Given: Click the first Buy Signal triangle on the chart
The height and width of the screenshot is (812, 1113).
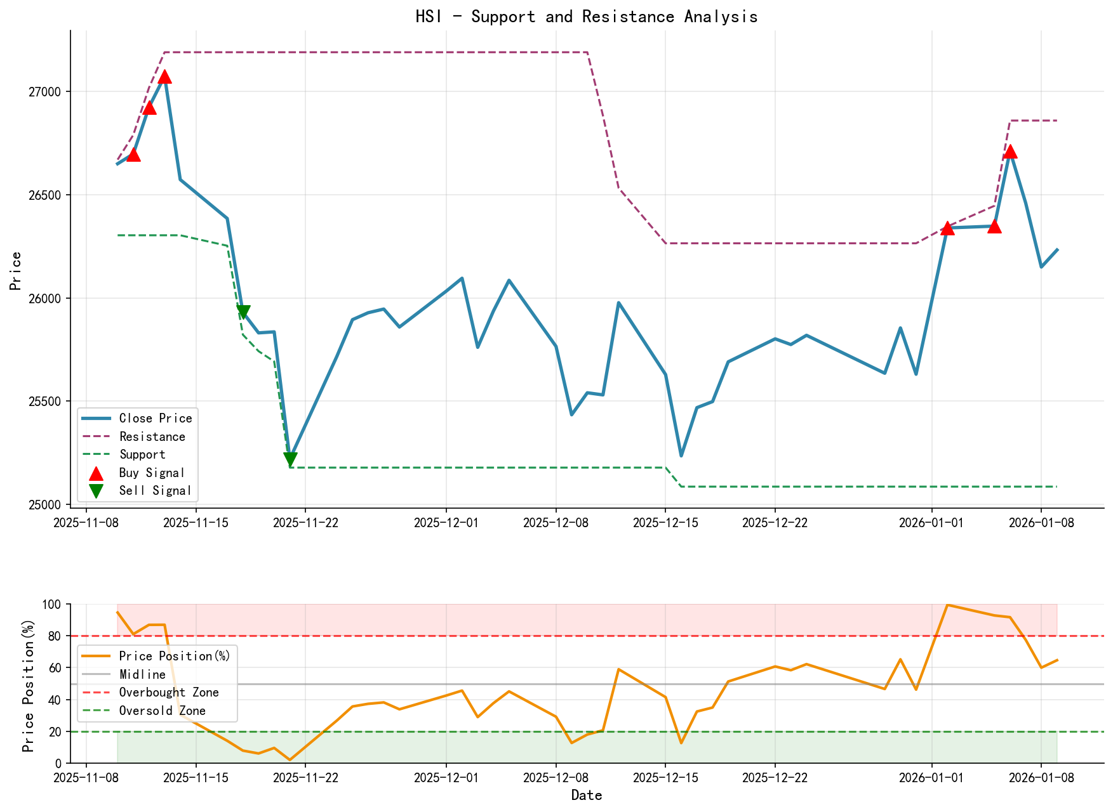Looking at the screenshot, I should (133, 154).
